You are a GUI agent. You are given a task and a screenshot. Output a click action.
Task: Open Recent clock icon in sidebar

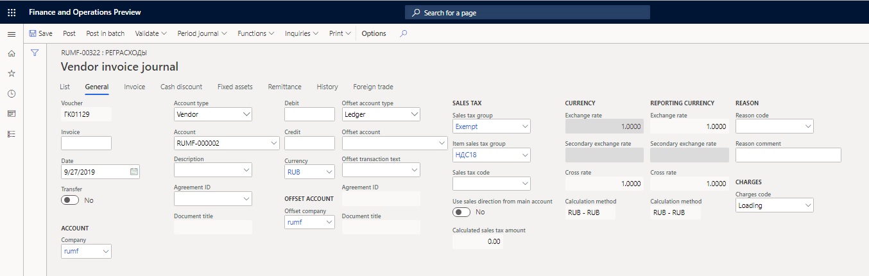(12, 94)
